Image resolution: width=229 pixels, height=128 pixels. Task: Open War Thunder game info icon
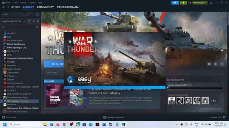point(215,64)
